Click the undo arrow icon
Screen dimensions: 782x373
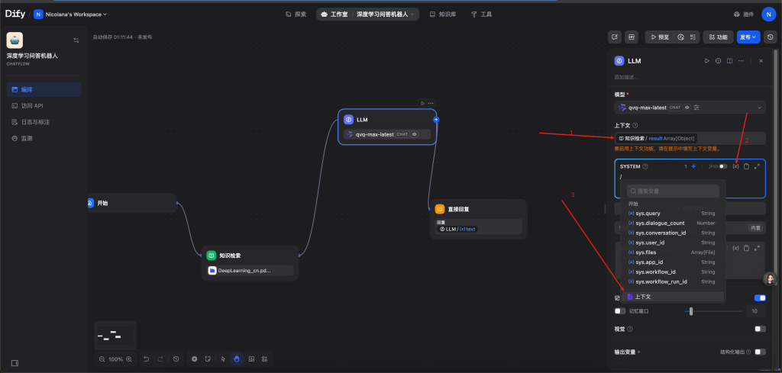coord(146,359)
